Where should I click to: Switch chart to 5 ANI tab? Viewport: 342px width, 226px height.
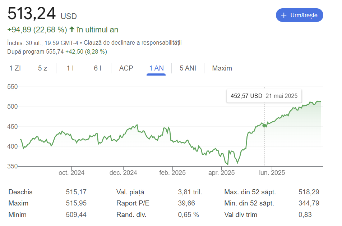[x=188, y=68]
